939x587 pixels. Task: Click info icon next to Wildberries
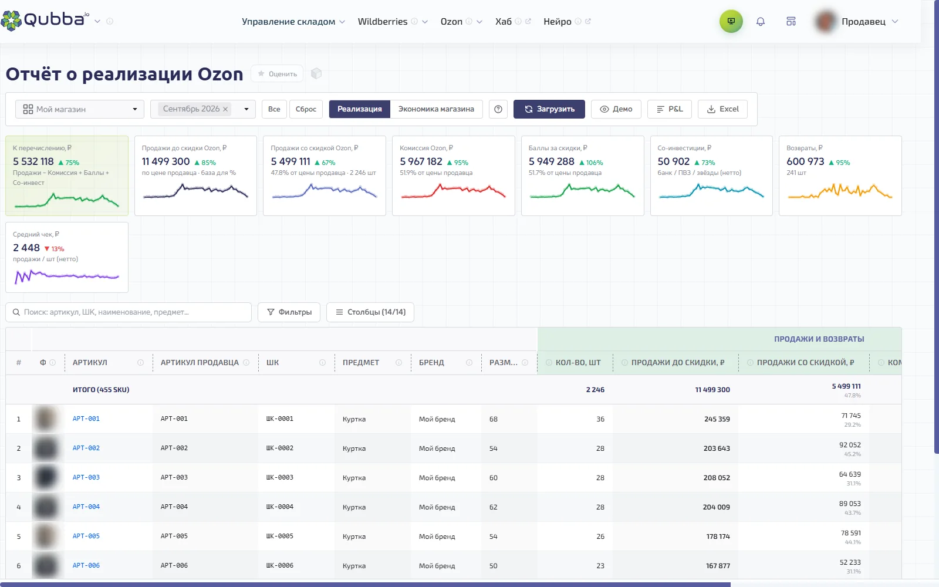click(x=414, y=22)
